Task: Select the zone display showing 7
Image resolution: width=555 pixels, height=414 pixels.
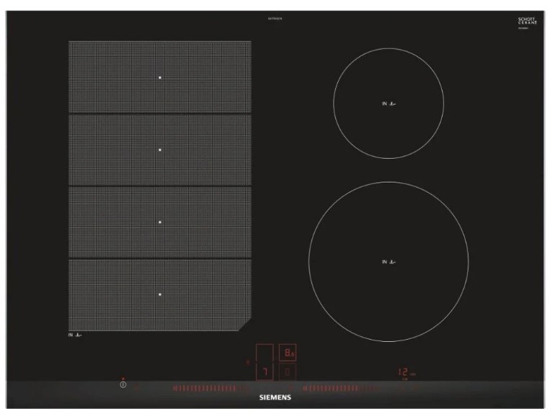Action: coord(265,371)
